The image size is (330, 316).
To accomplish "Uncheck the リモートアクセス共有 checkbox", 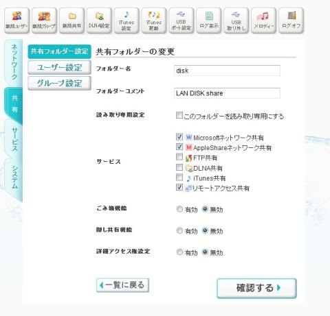I will coord(179,187).
